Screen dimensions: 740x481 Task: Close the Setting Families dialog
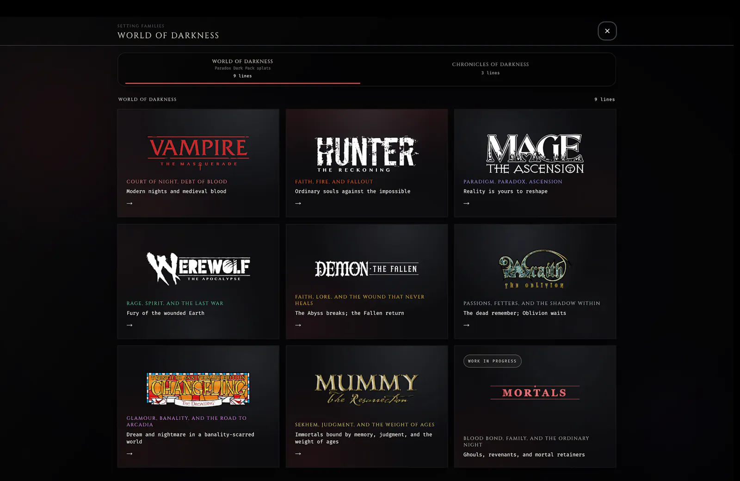pos(607,31)
